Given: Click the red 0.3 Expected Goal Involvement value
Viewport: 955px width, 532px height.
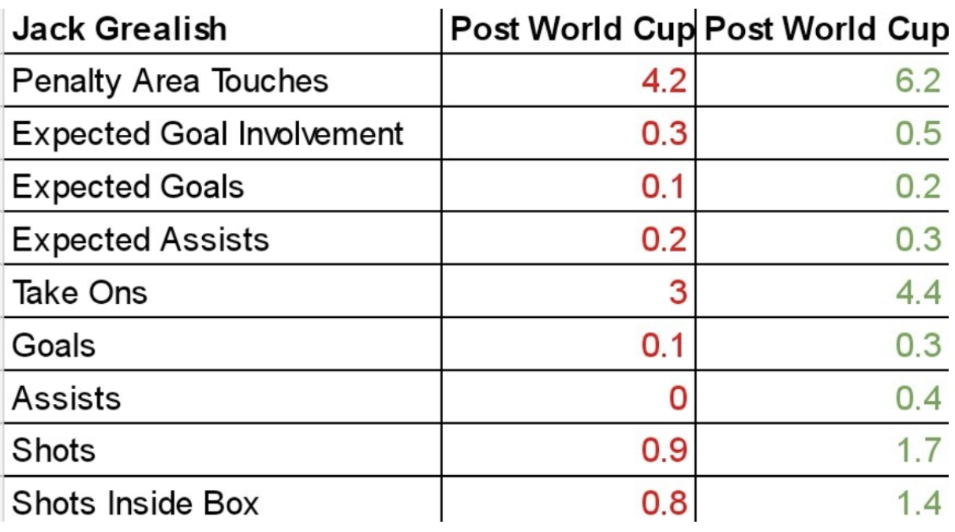Looking at the screenshot, I should click(x=568, y=133).
